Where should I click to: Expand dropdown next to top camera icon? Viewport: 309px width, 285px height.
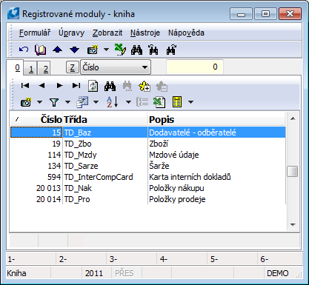click(x=106, y=50)
